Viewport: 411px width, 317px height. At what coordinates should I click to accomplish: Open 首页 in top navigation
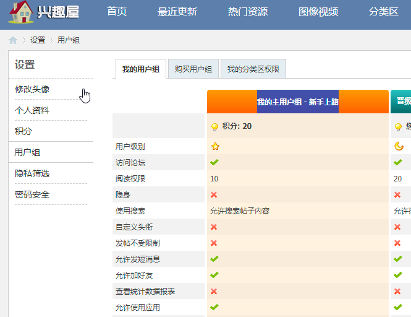(117, 12)
